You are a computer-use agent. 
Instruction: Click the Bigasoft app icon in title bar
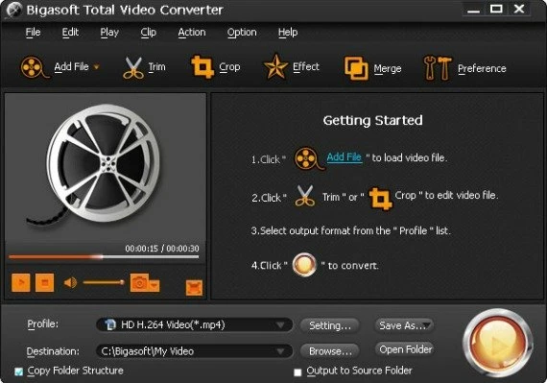pos(14,11)
